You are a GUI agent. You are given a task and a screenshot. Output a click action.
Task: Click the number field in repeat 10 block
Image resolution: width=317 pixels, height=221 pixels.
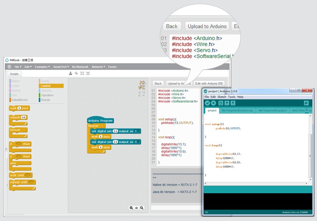click(x=23, y=117)
